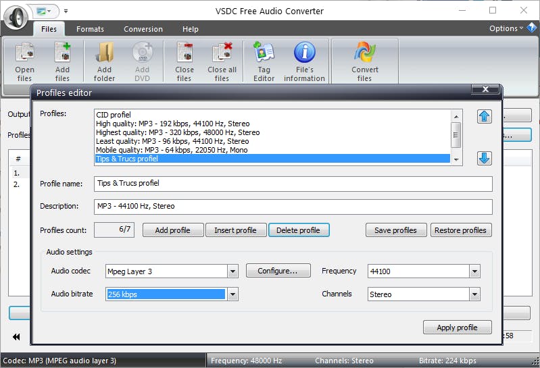The width and height of the screenshot is (540, 368).
Task: Click the Mpeg Layer 3 codec field
Action: (x=167, y=271)
